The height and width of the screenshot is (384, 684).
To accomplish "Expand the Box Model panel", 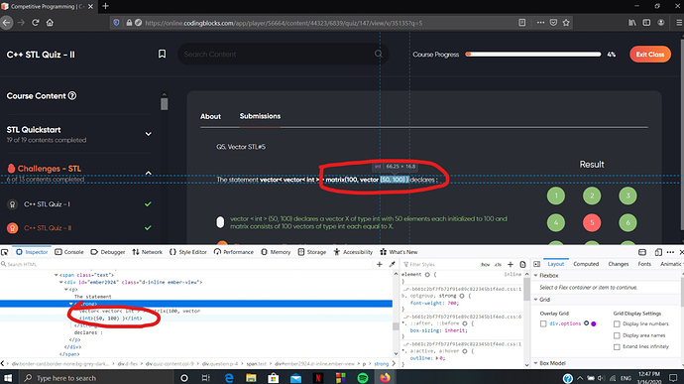I will click(x=535, y=363).
